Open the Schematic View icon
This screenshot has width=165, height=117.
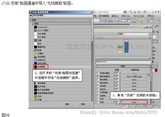tap(134, 21)
